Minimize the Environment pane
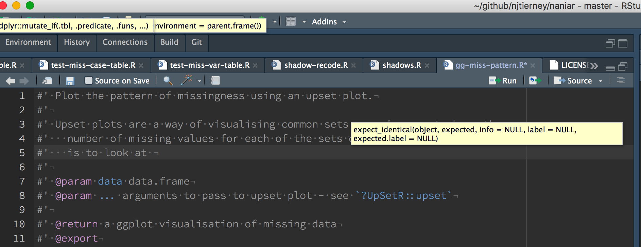 611,43
